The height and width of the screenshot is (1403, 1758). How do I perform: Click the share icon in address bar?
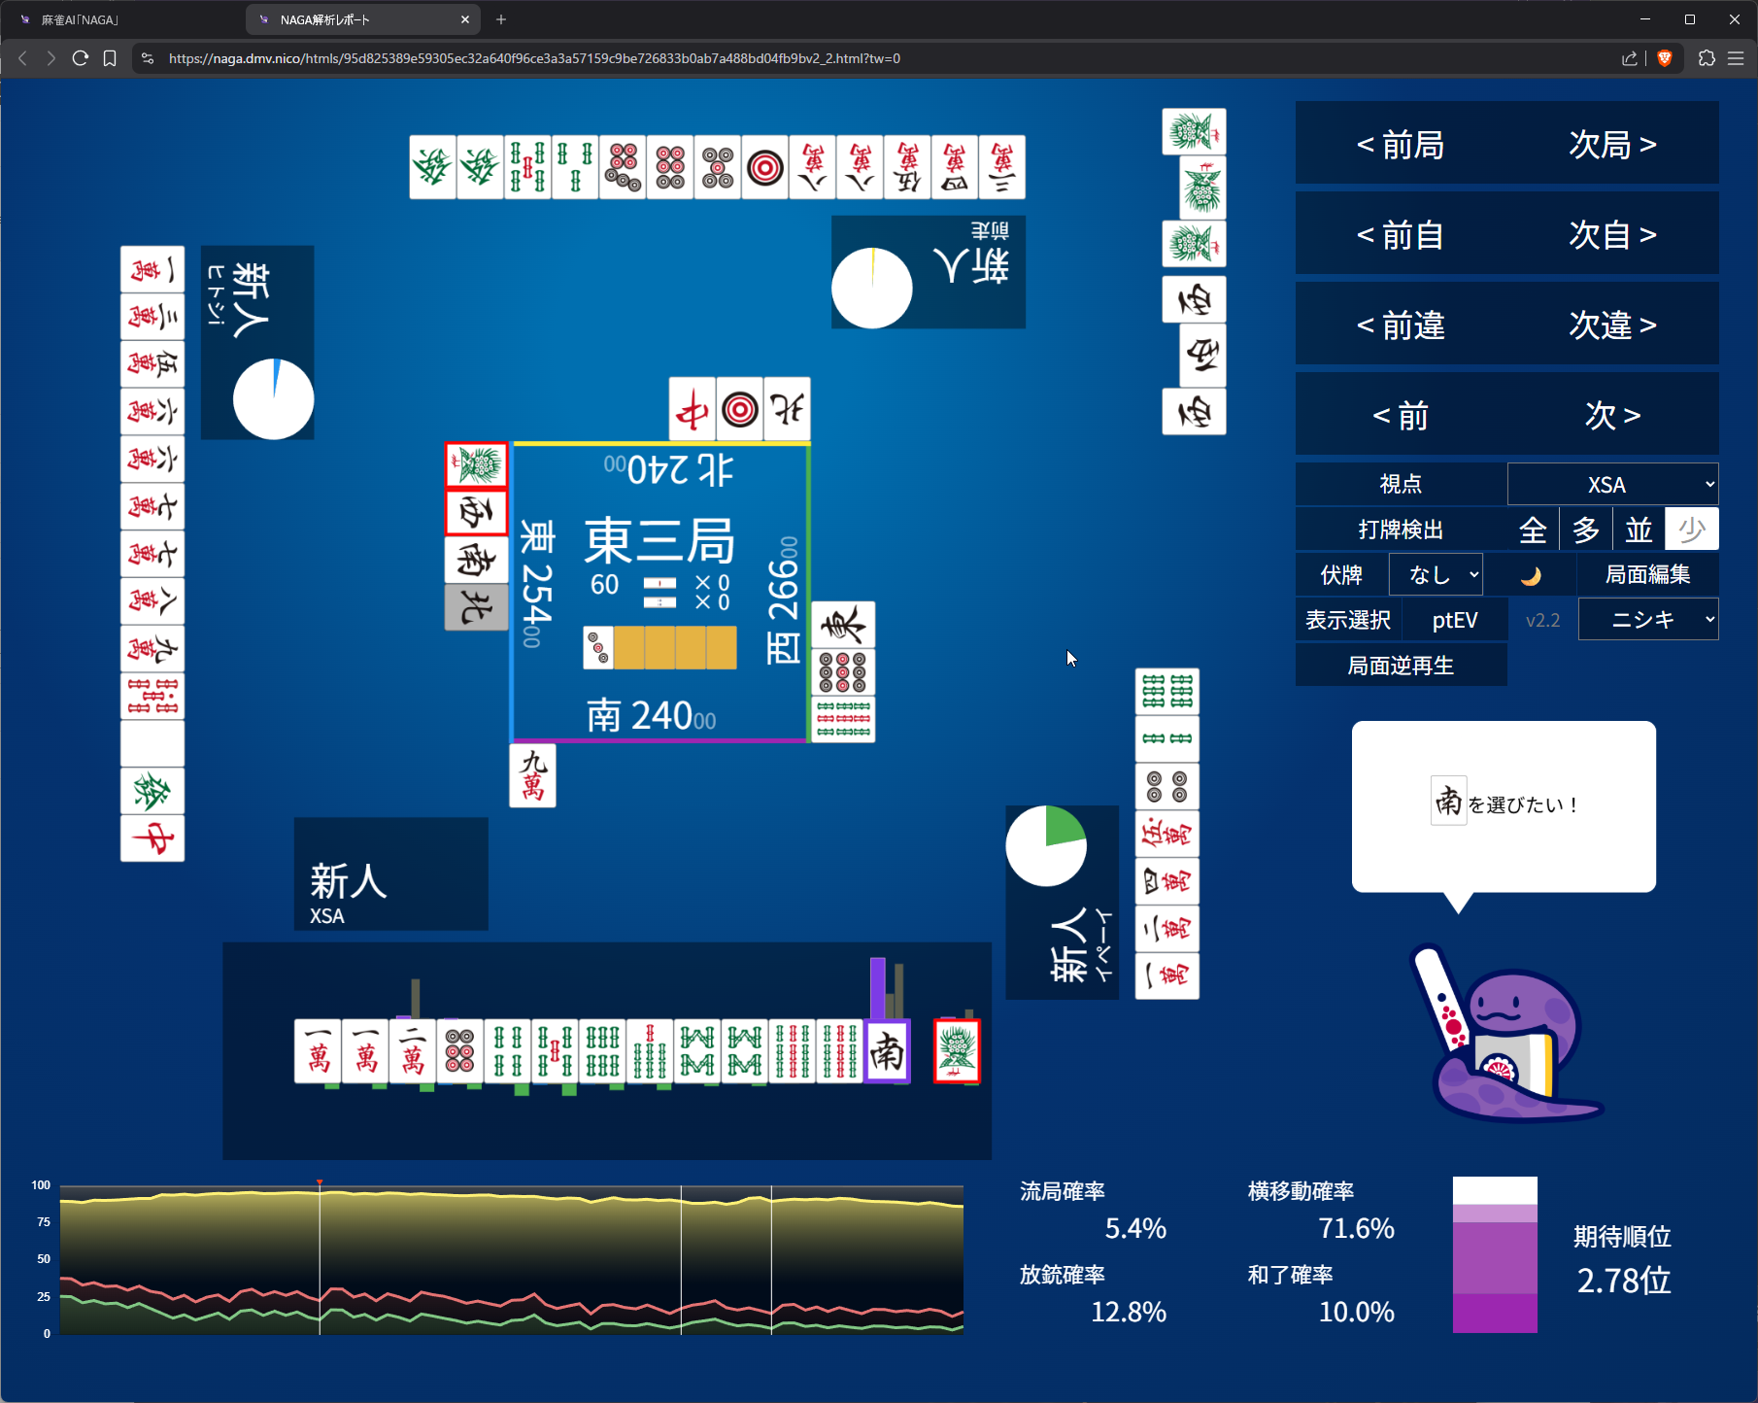coord(1629,58)
